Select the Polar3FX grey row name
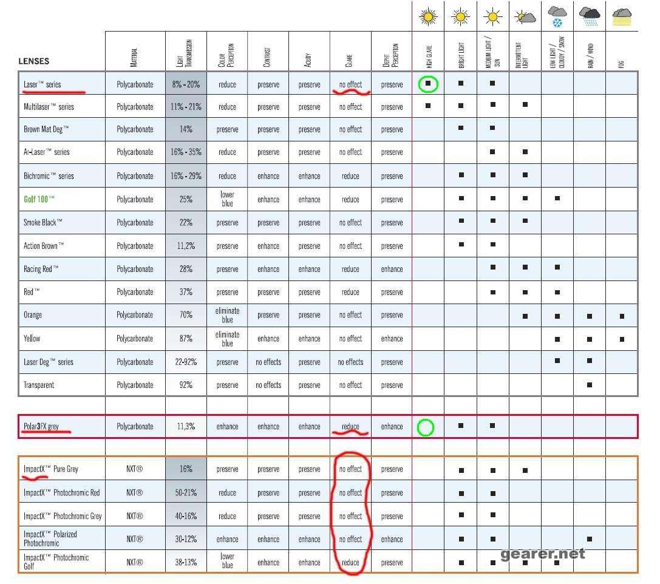 coord(41,426)
